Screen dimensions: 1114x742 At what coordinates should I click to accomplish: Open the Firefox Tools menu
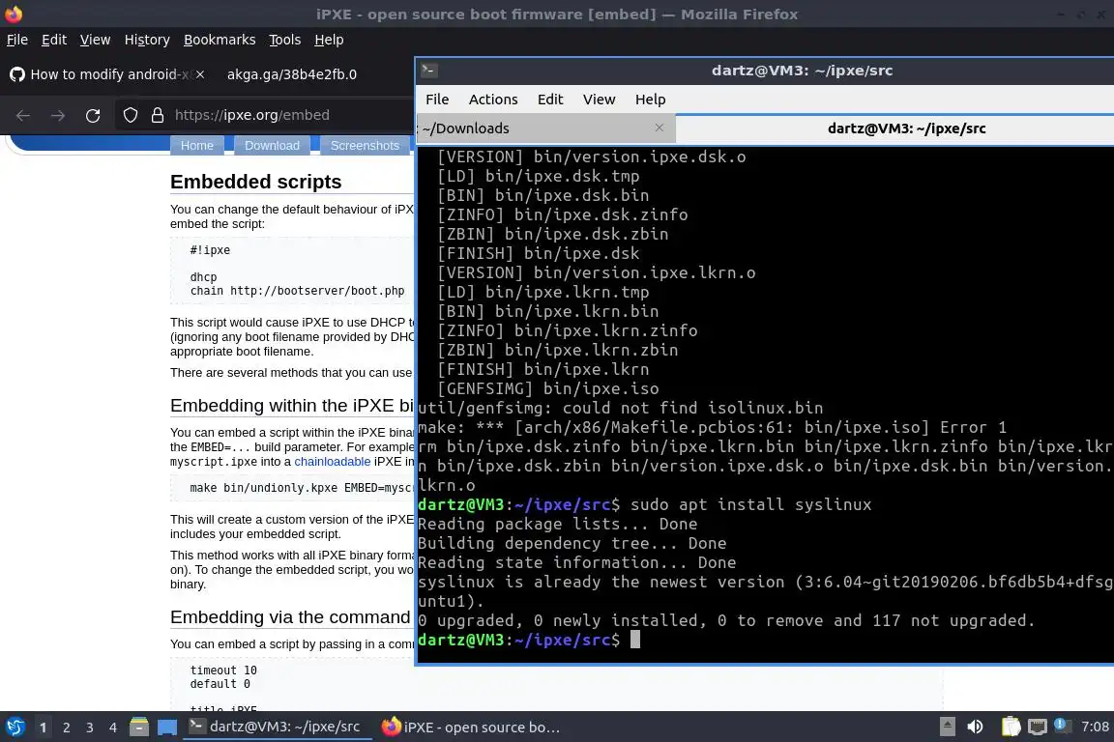[x=285, y=40]
